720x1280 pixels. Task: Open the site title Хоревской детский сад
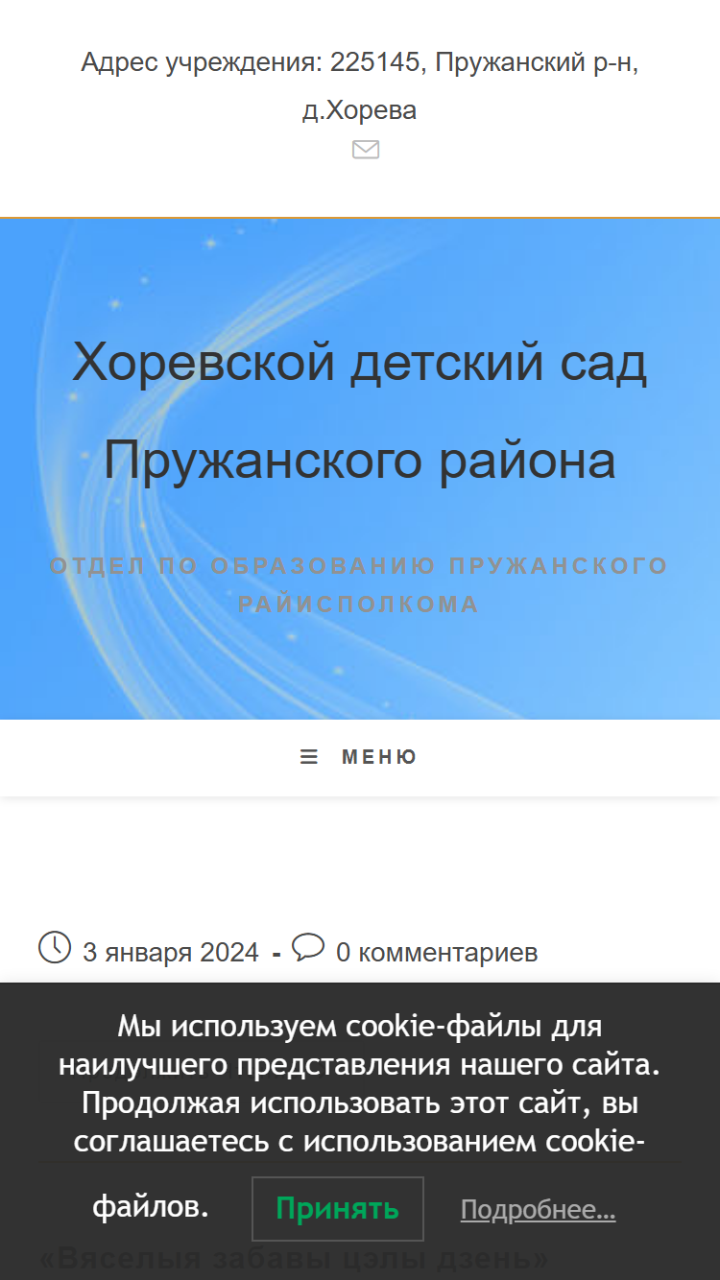point(360,412)
